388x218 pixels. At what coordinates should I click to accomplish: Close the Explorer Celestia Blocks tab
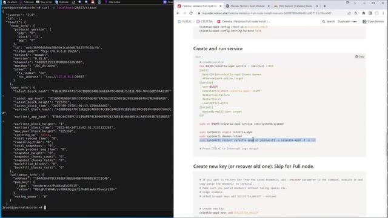coord(317,6)
